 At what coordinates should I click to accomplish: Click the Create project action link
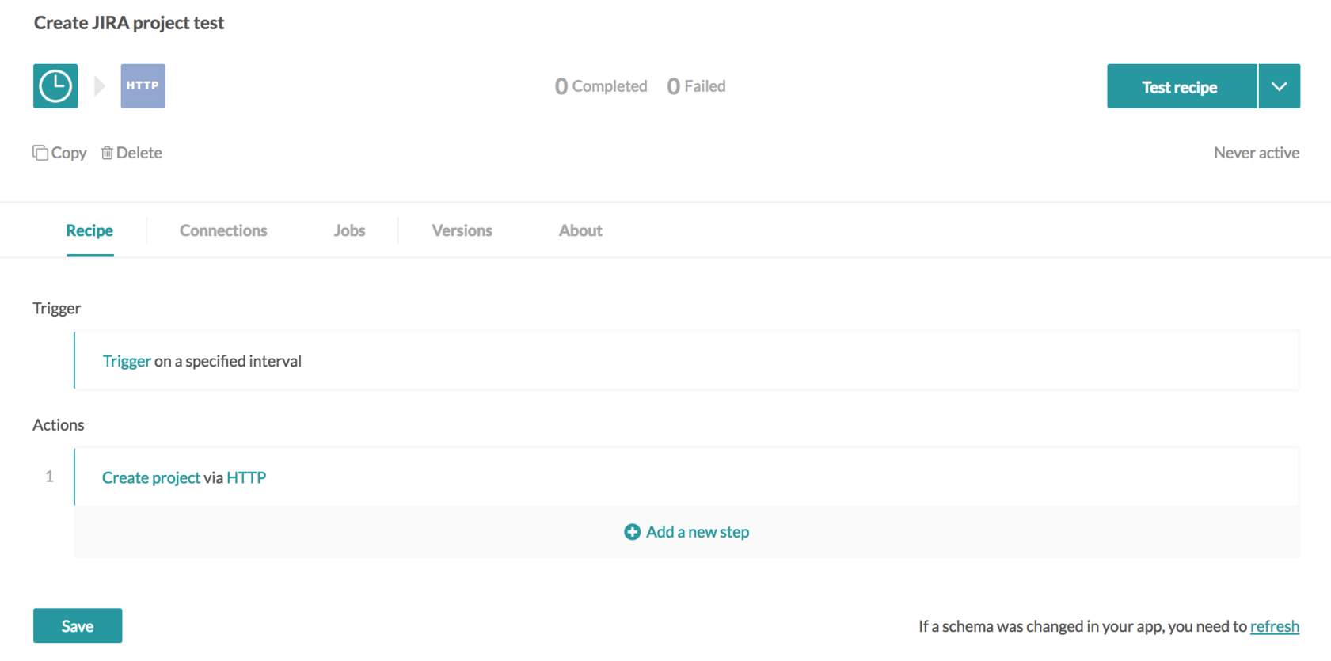[x=150, y=477]
